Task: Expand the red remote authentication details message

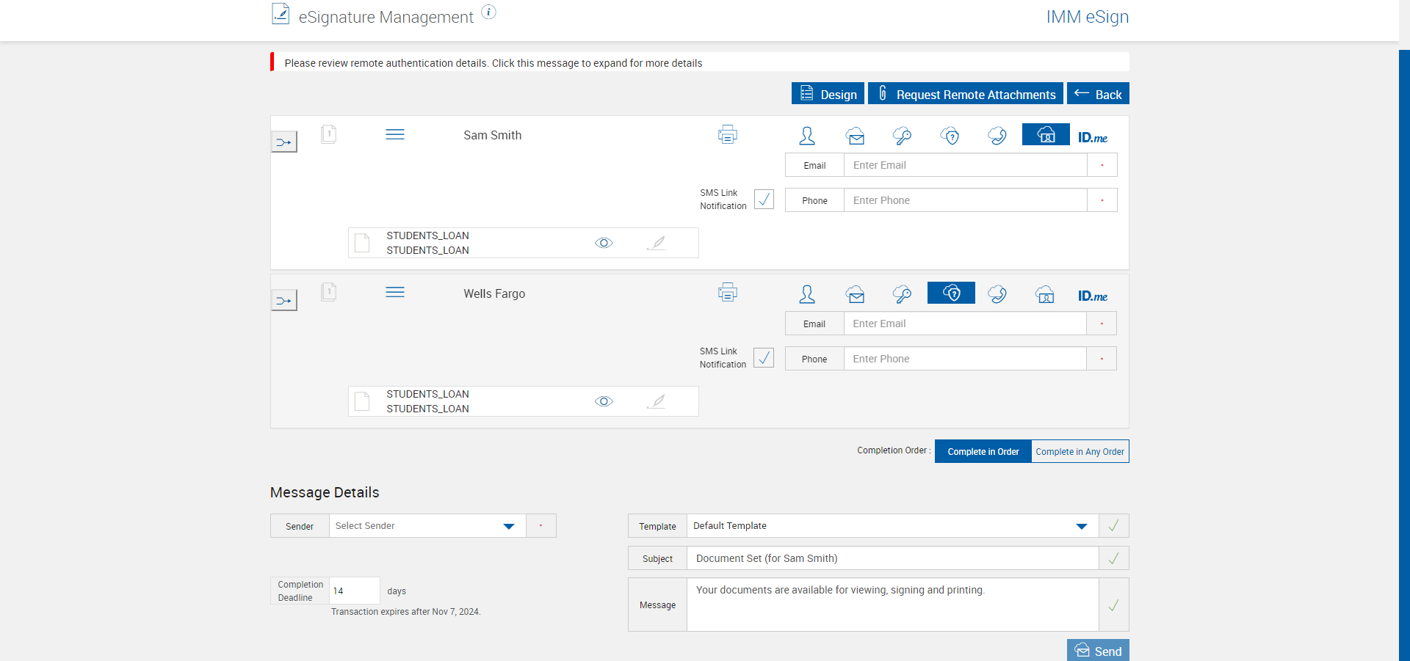Action: click(493, 63)
